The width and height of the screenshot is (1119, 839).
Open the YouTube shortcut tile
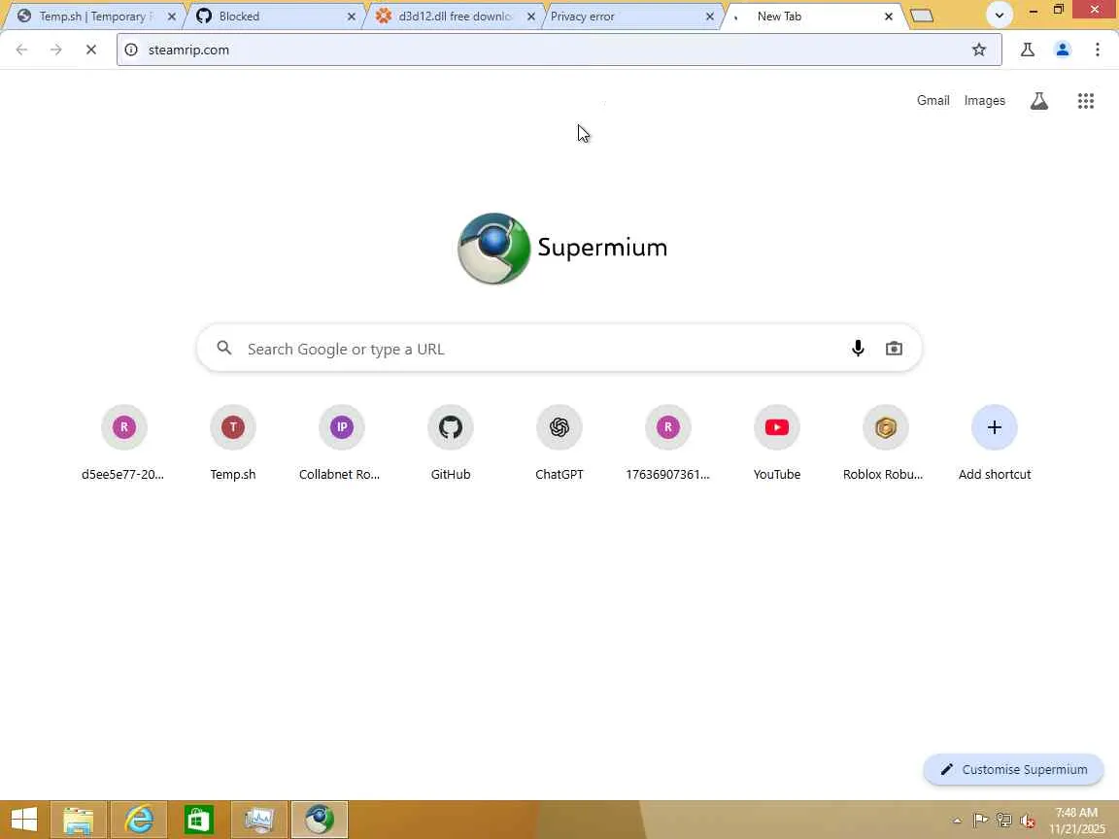pyautogui.click(x=776, y=443)
